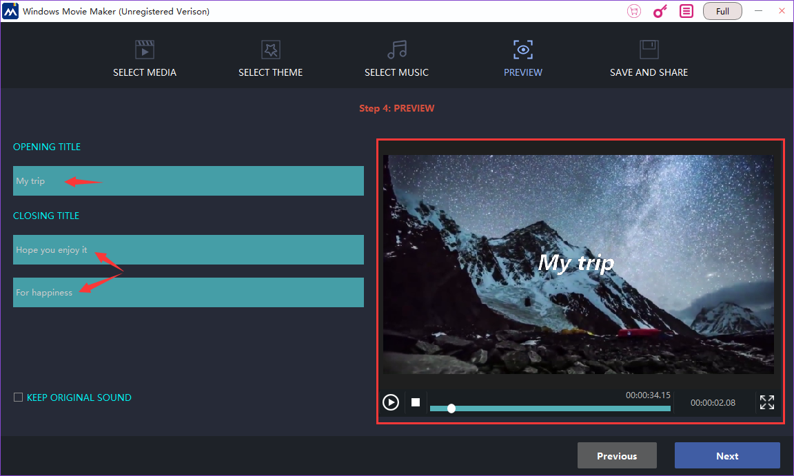Click the KEEP ORIGINAL SOUND label
The height and width of the screenshot is (476, 794).
[x=79, y=397]
